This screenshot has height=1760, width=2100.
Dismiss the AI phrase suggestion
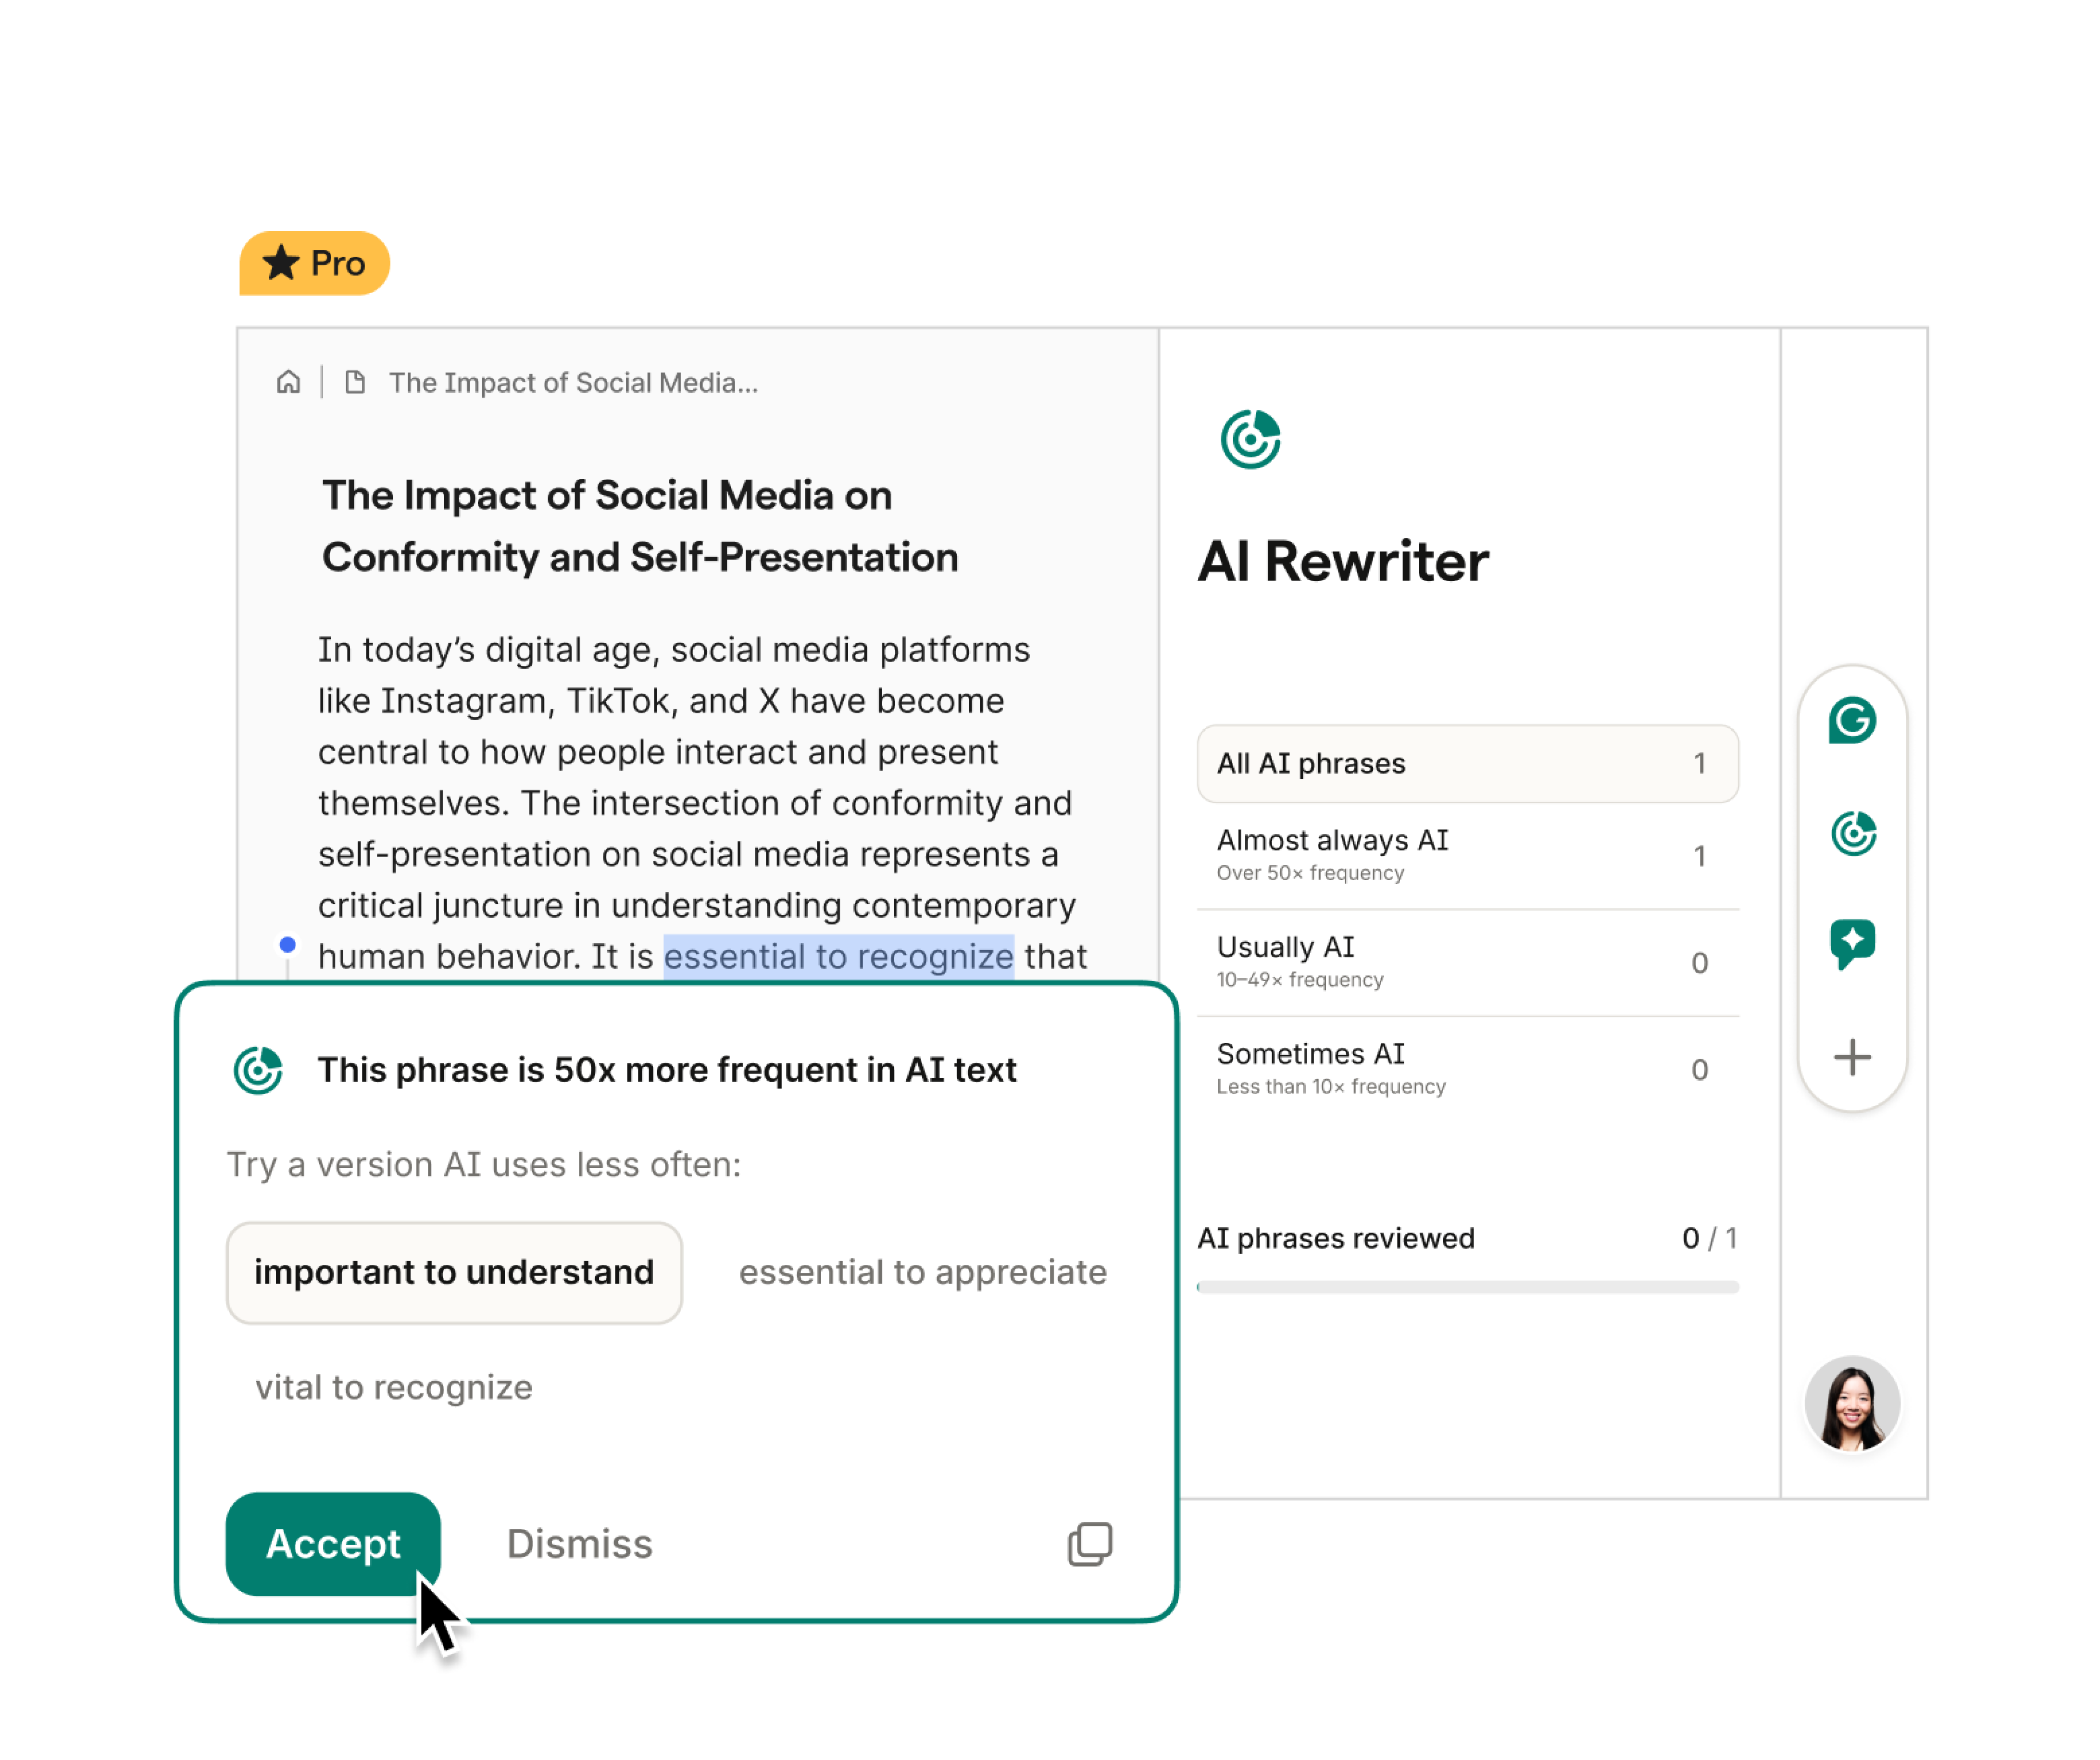click(579, 1544)
